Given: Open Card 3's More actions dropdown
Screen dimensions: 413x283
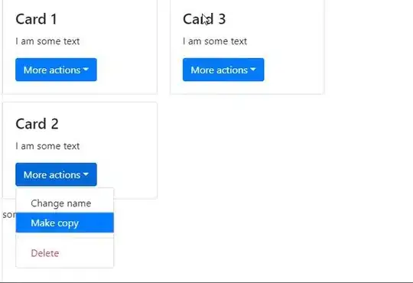Looking at the screenshot, I should pos(223,70).
